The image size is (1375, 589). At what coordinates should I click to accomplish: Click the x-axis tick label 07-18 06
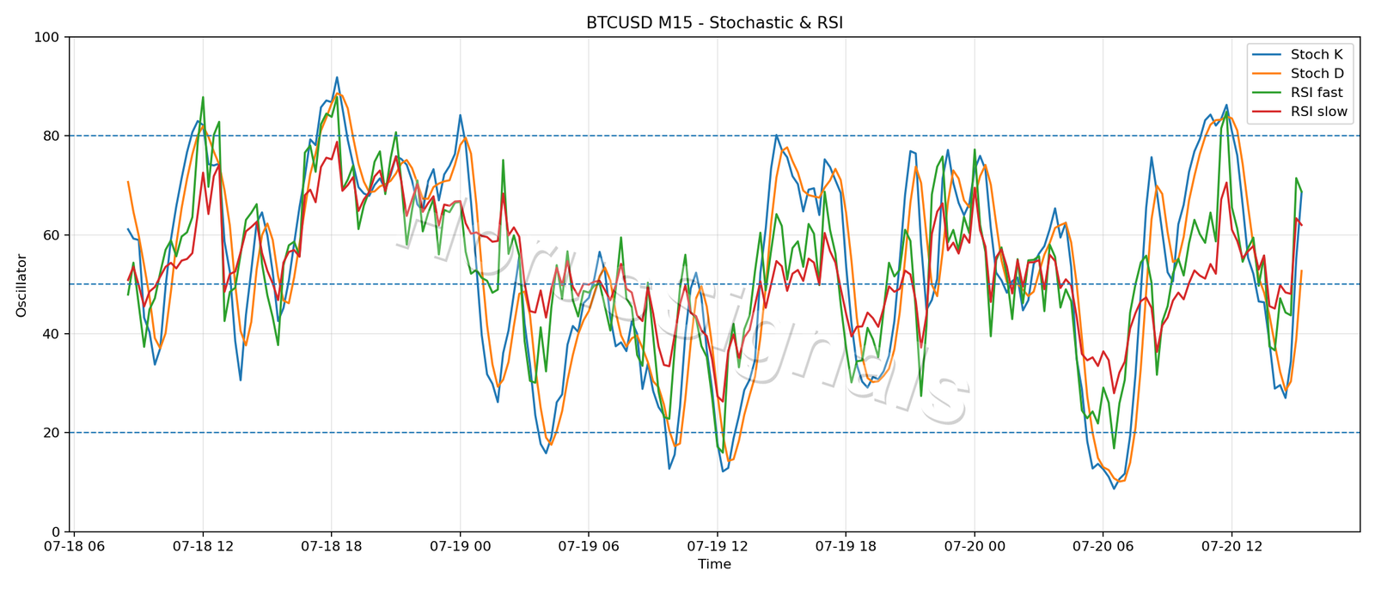75,546
